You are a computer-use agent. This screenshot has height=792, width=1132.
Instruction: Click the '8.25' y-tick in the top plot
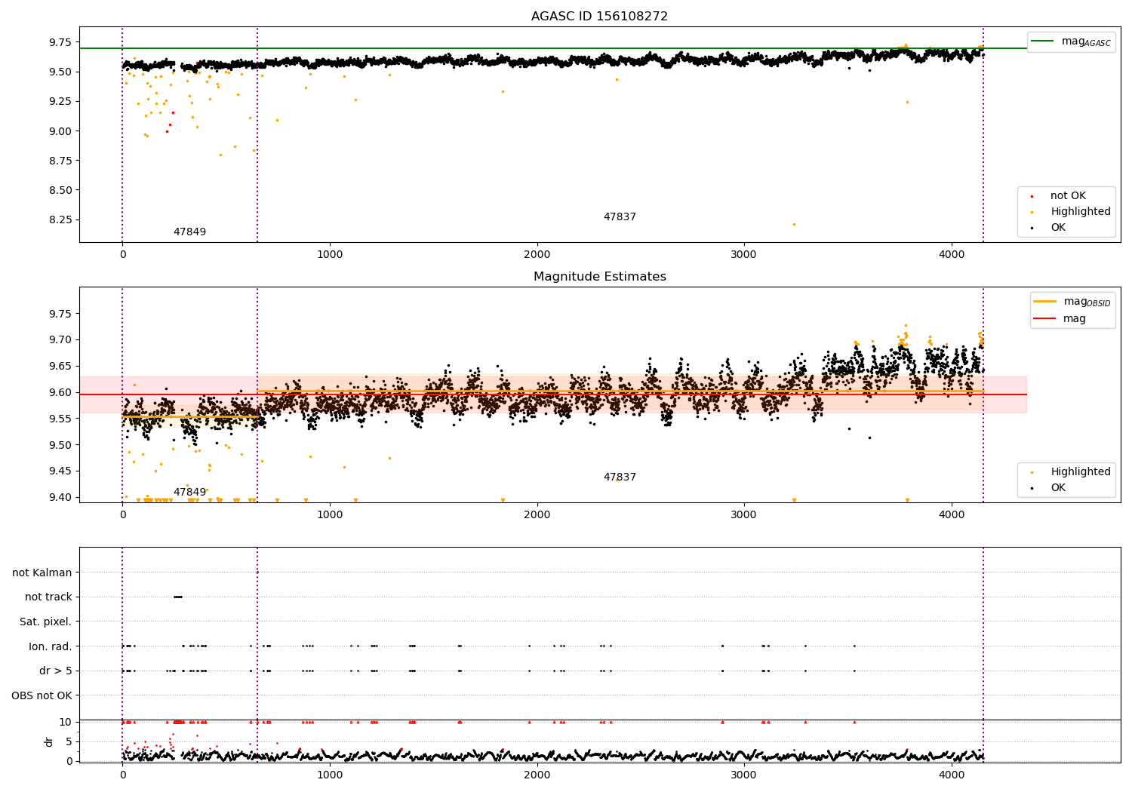(x=60, y=219)
